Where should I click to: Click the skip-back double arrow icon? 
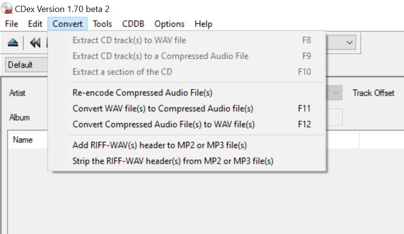[x=35, y=43]
